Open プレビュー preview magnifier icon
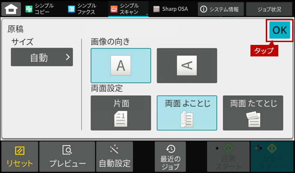This screenshot has width=295, height=173. click(x=67, y=150)
